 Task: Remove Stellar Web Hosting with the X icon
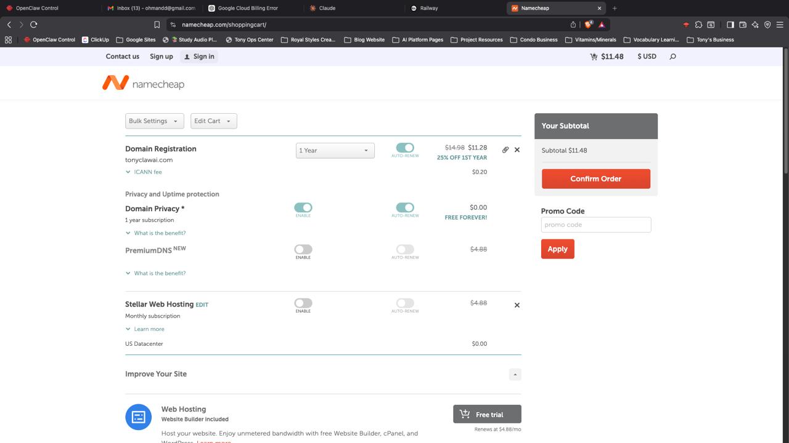point(517,305)
